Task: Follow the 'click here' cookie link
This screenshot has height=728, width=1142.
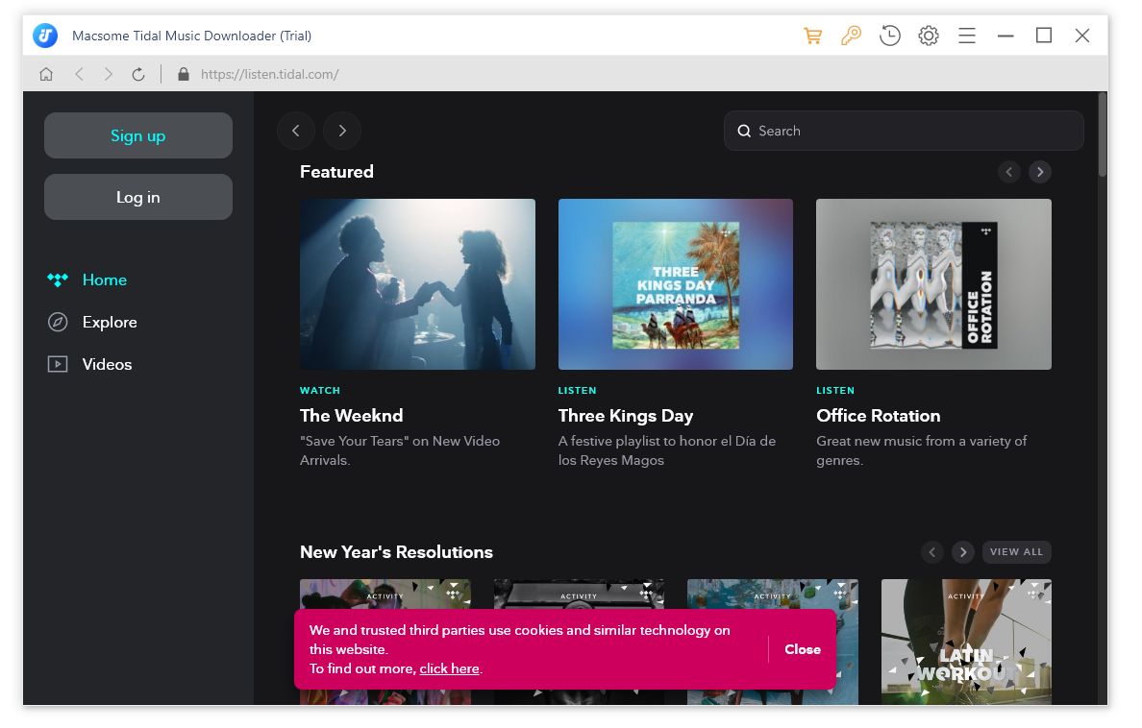Action: 449,668
